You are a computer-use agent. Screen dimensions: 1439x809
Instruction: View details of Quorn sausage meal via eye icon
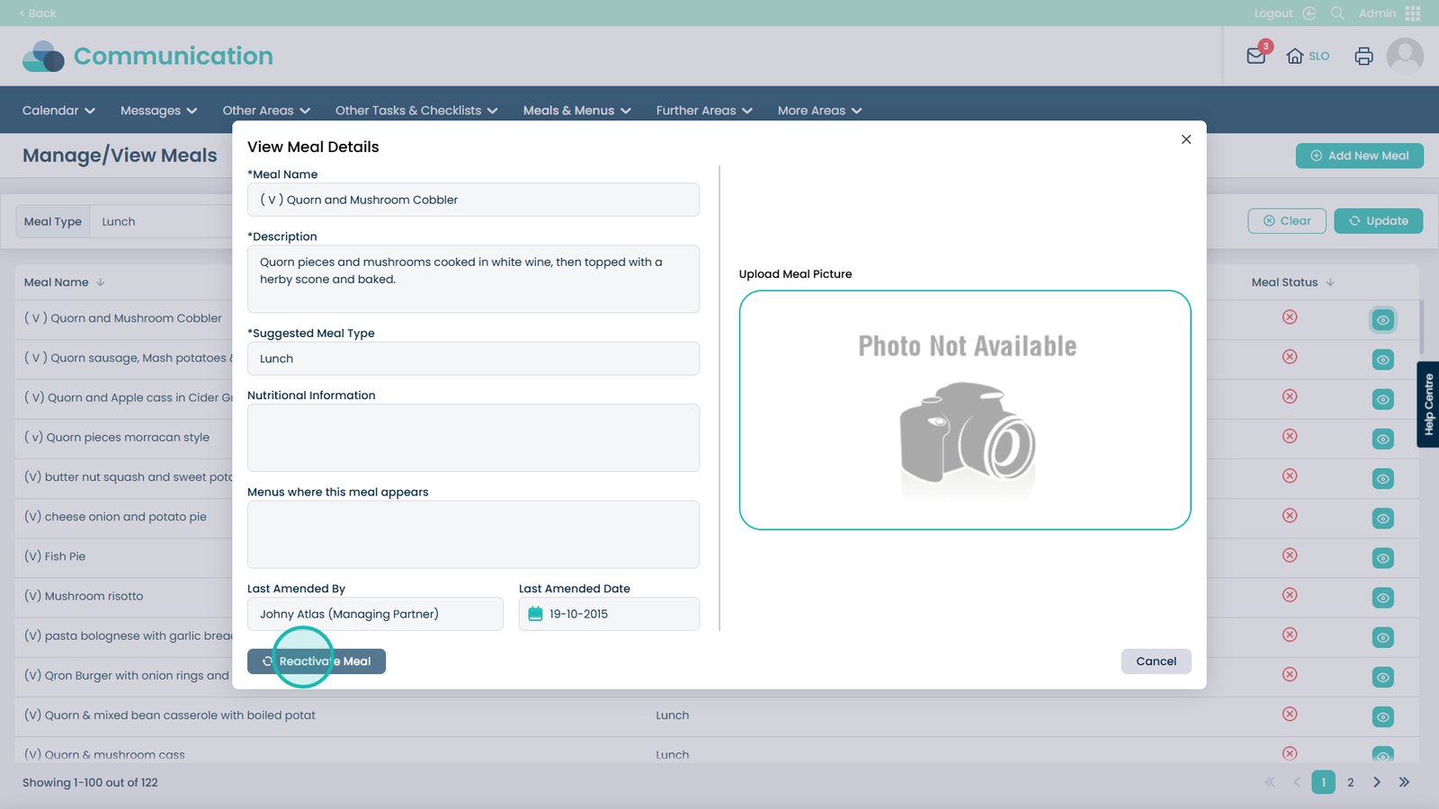tap(1382, 360)
